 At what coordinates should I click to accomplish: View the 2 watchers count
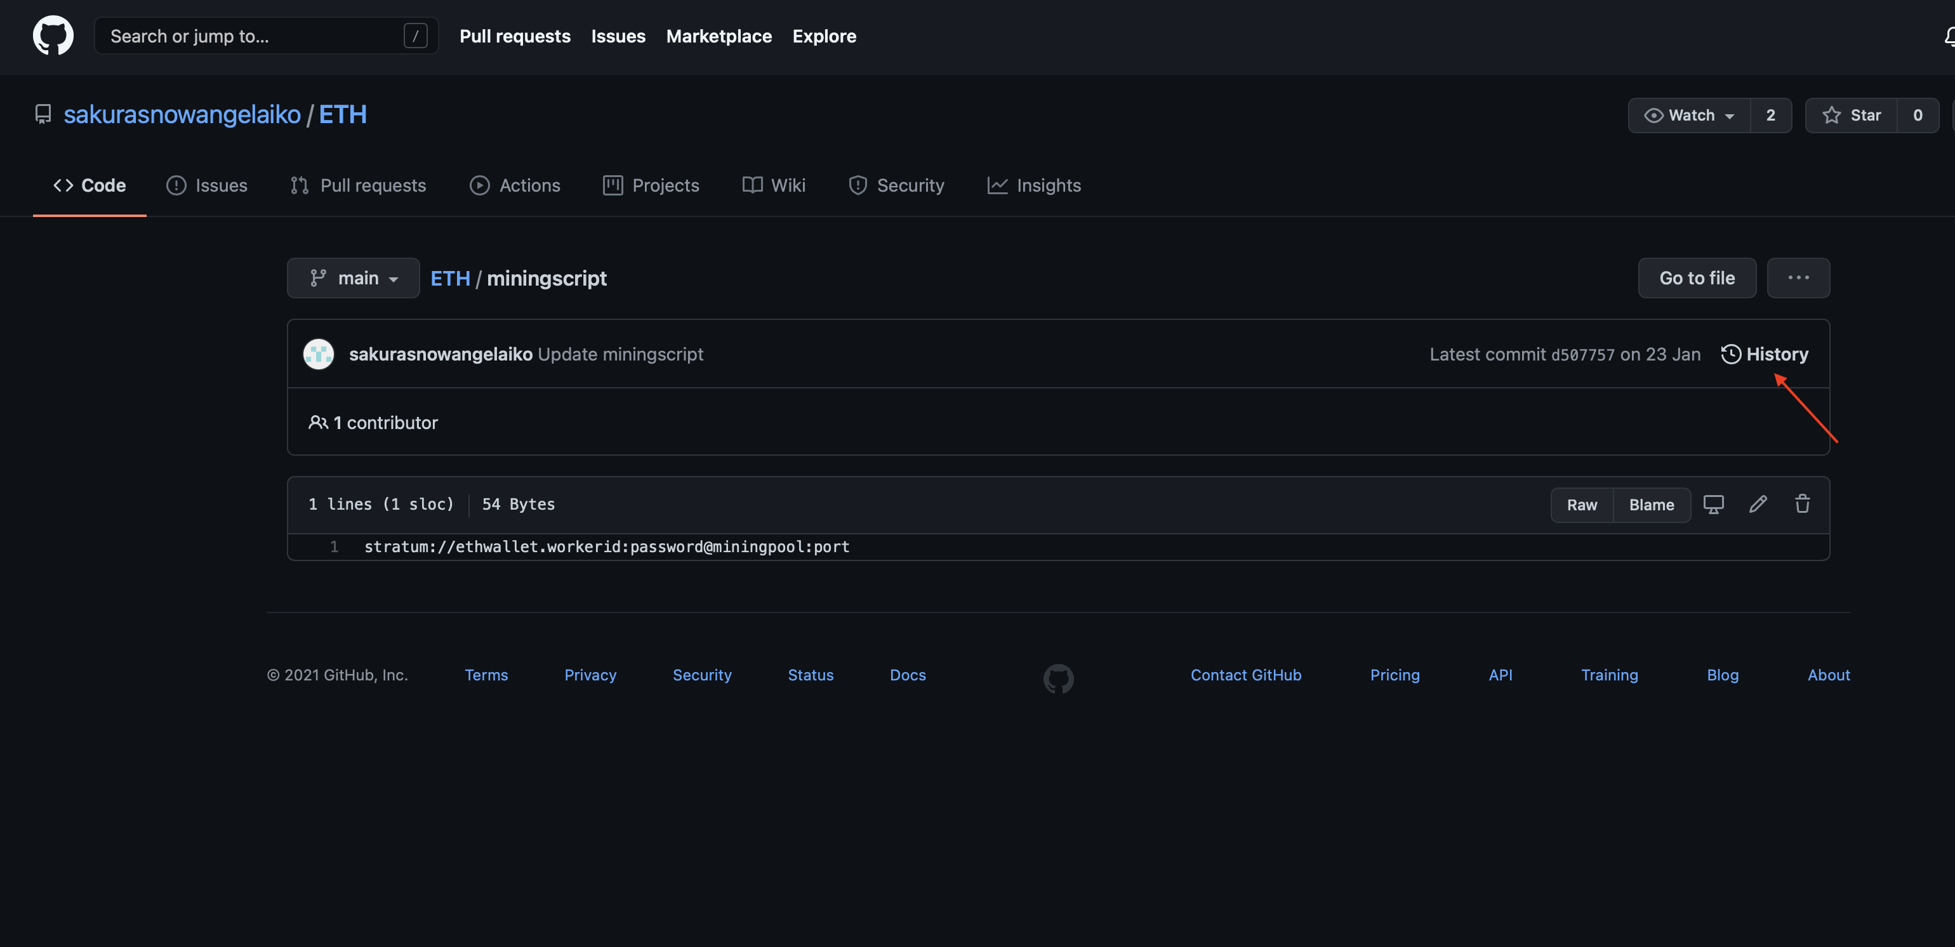click(1770, 116)
